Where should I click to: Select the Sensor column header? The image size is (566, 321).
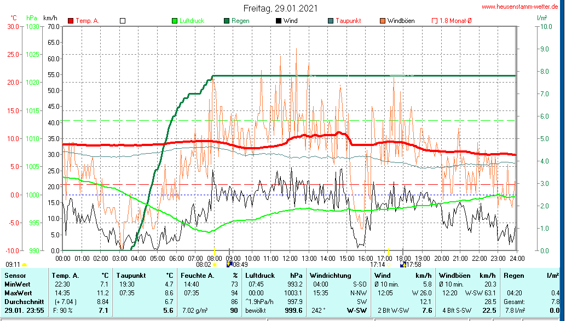[15, 275]
